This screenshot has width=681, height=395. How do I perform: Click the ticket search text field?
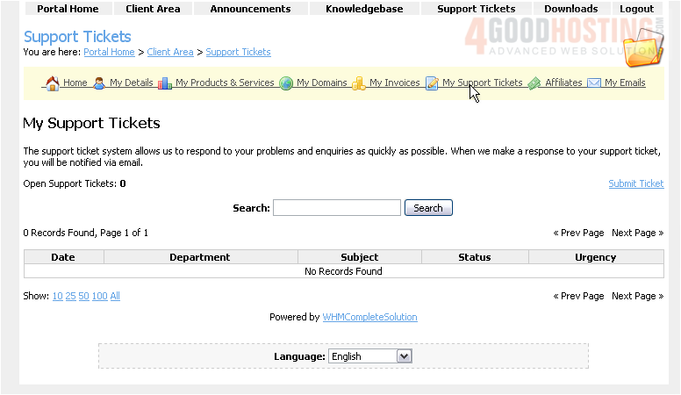[336, 208]
